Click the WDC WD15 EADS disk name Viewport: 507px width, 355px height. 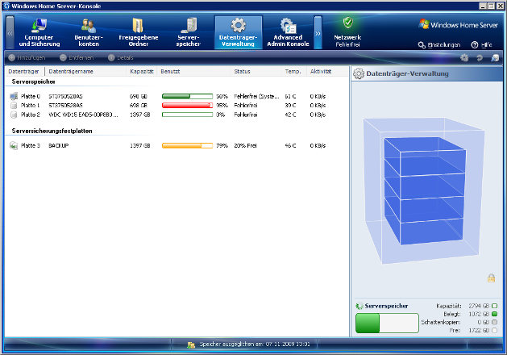click(x=83, y=115)
